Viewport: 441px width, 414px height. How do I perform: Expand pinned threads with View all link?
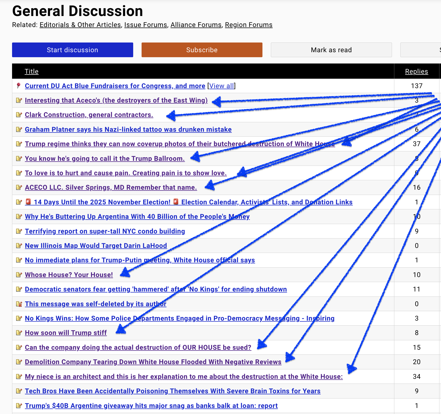[221, 86]
